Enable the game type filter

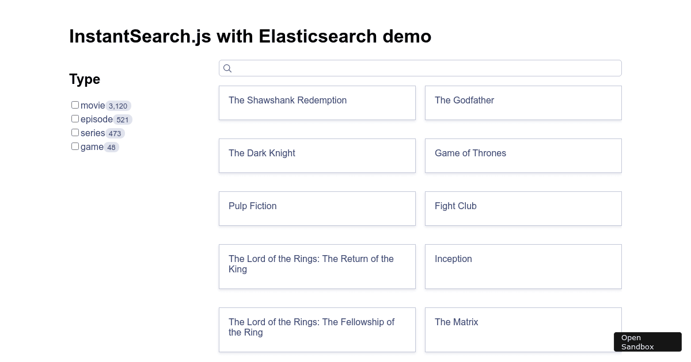pyautogui.click(x=75, y=146)
